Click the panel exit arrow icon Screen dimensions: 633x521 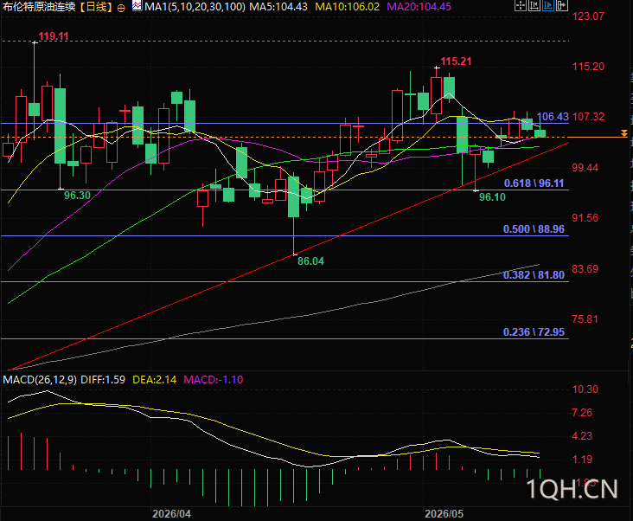[562, 5]
